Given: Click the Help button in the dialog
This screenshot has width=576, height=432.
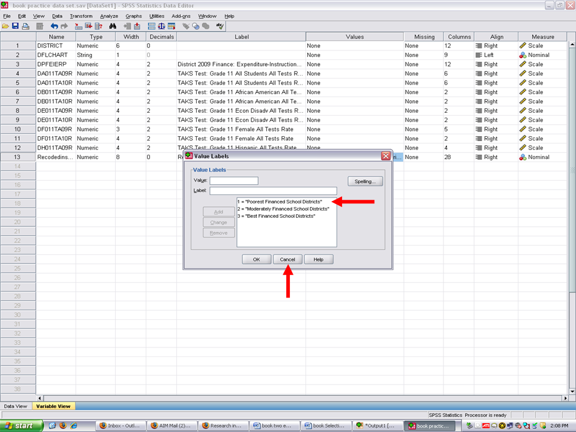Looking at the screenshot, I should 318,259.
